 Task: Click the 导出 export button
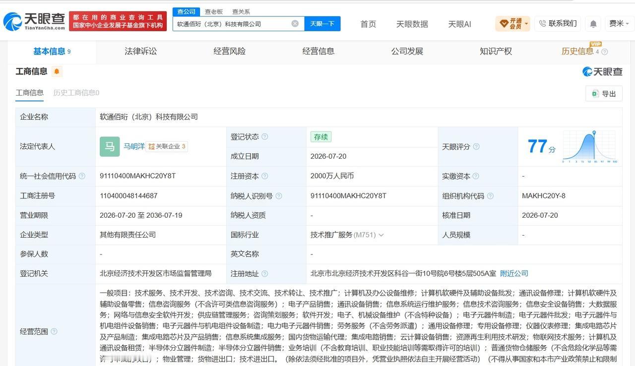coord(604,94)
